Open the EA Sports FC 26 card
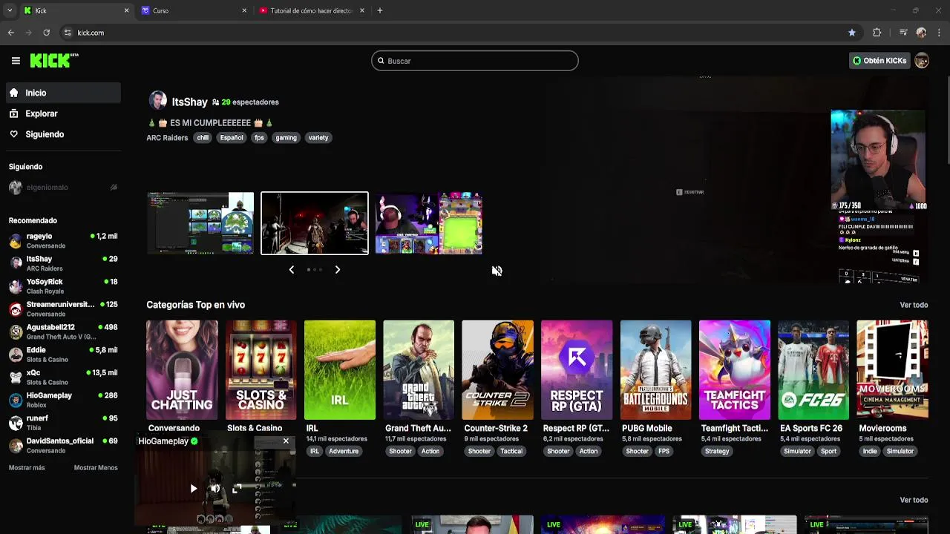 click(x=813, y=370)
